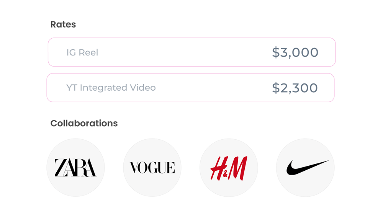Click the word Video in YT row
The height and width of the screenshot is (217, 383).
[x=142, y=88]
